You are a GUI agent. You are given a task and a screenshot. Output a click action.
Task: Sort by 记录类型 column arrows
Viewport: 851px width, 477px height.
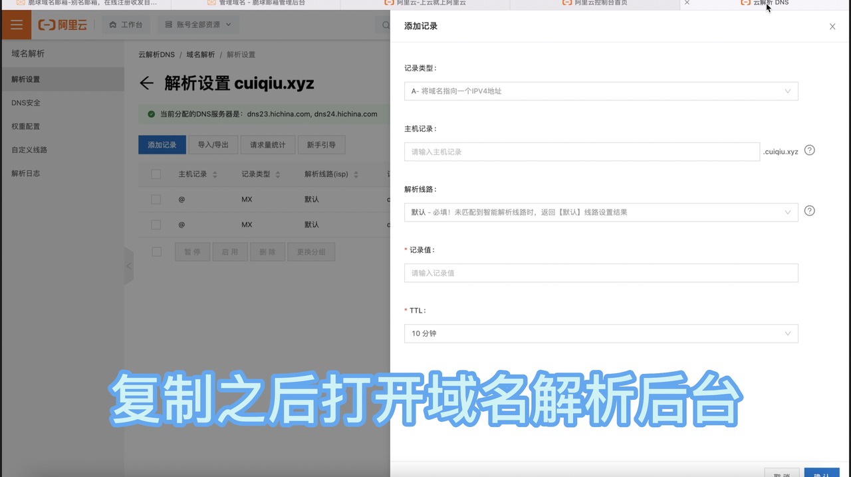278,175
